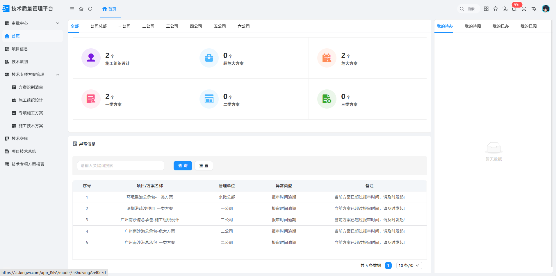Open the notification bell with 99+ badge
This screenshot has height=276, width=556.
pos(514,9)
